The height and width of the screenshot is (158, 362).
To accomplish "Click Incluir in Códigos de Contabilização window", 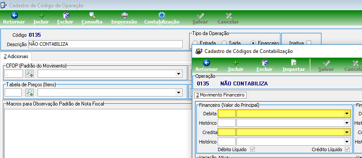I will tap(236, 66).
